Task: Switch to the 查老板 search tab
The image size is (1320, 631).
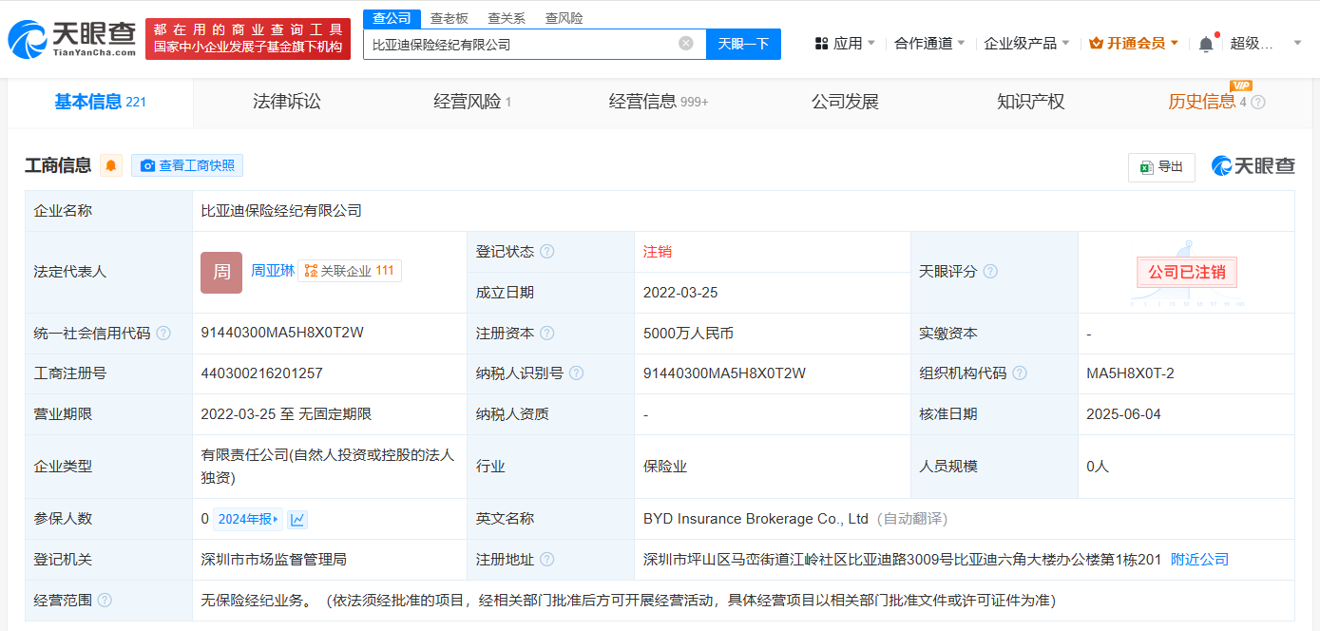Action: 449,18
